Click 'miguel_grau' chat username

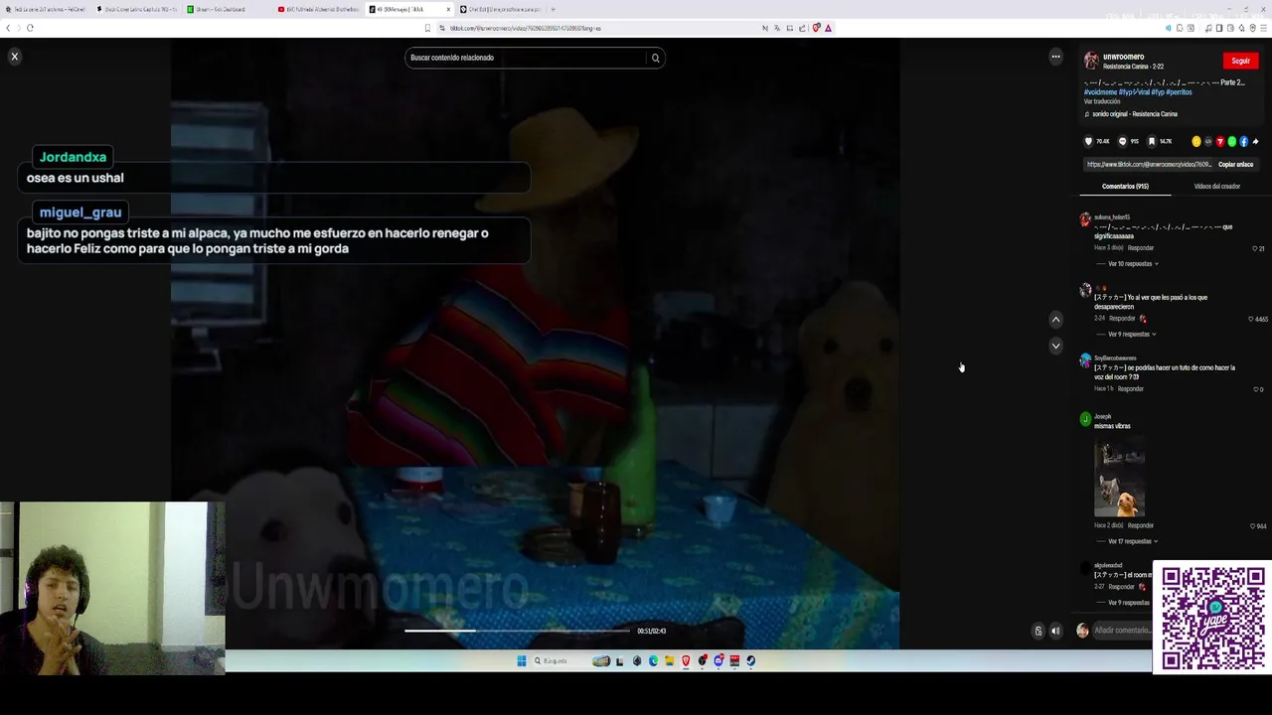(80, 213)
